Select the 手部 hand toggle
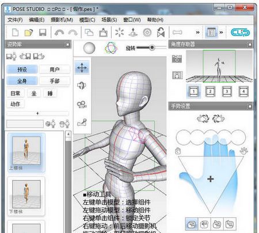The height and width of the screenshot is (233, 259). pos(55,81)
